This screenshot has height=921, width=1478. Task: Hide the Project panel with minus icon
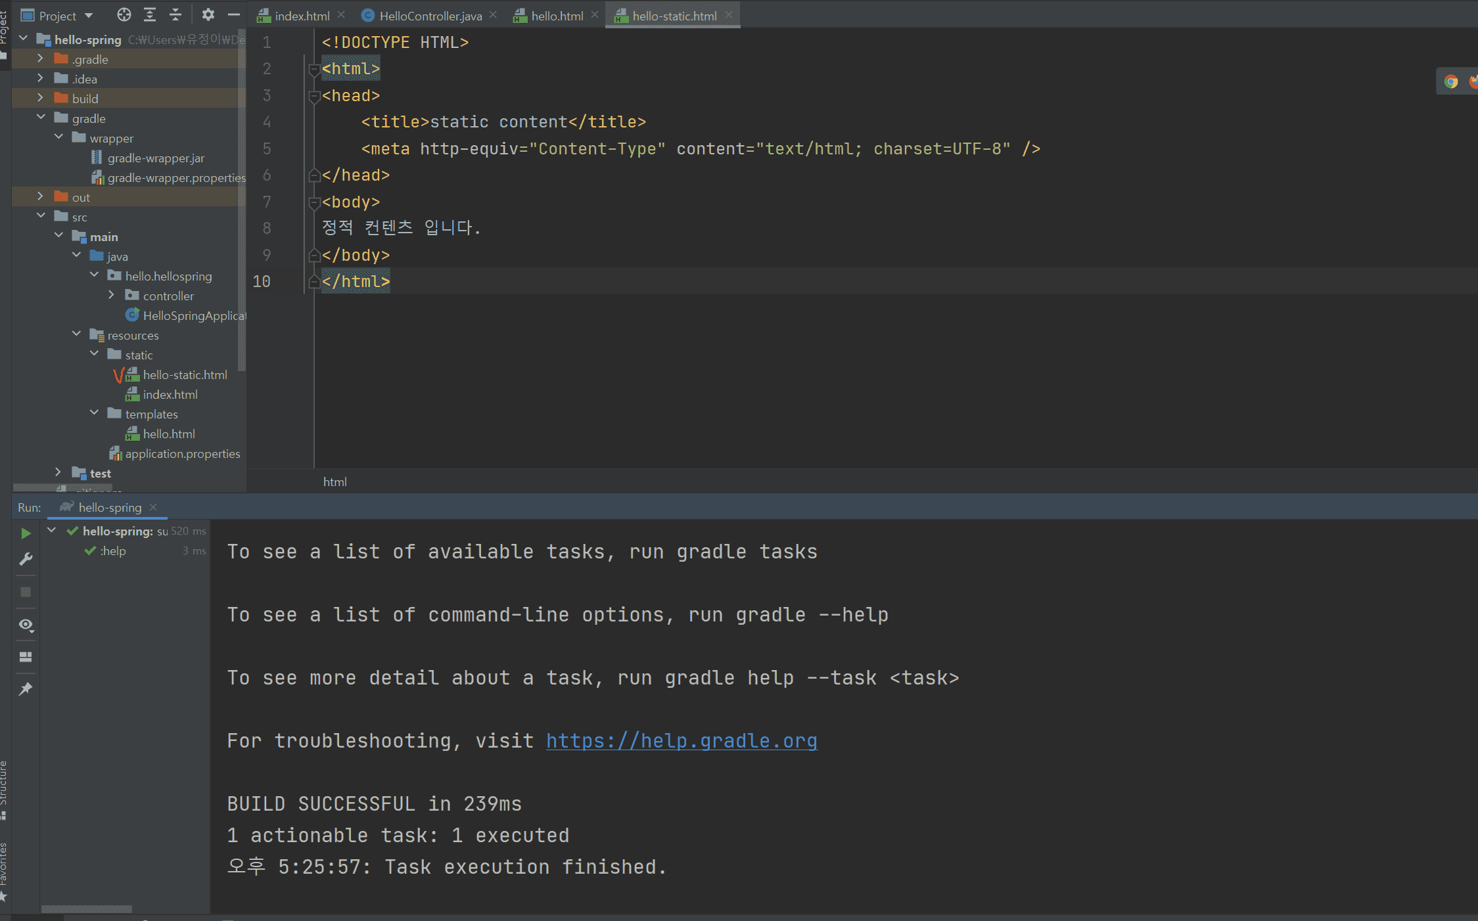(x=233, y=14)
